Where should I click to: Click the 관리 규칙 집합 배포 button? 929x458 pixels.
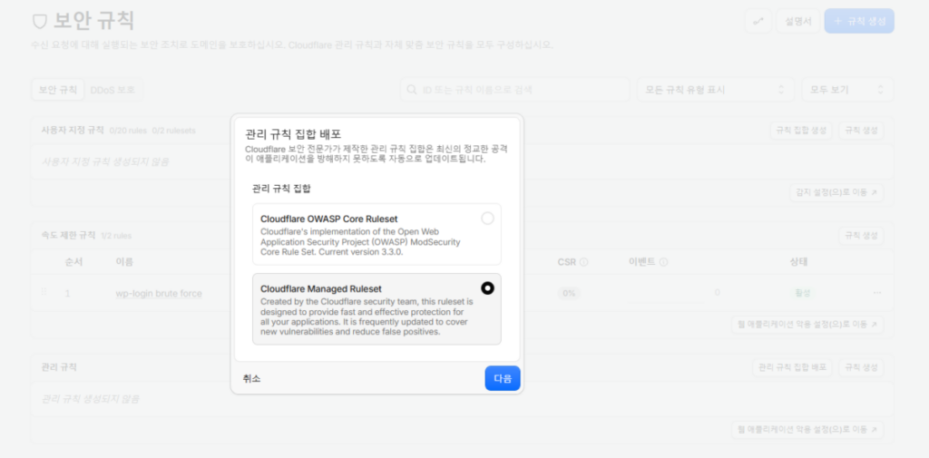point(792,367)
